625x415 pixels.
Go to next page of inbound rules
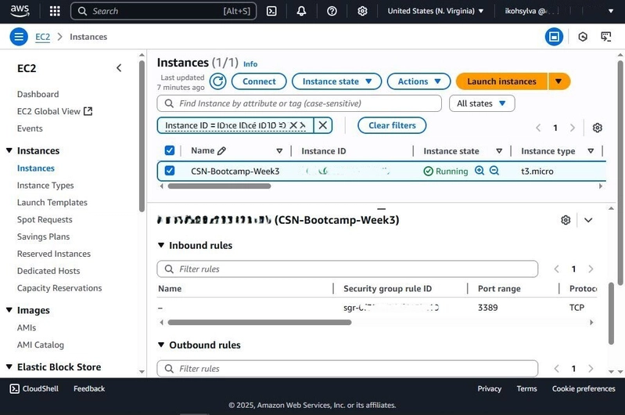[591, 269]
